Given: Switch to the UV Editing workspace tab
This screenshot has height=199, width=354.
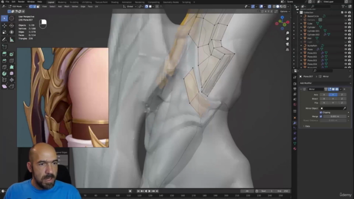Looking at the screenshot, I should (87, 2).
